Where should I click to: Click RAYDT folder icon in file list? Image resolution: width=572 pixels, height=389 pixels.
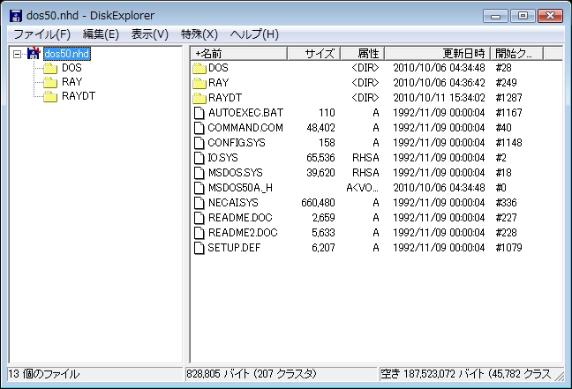click(199, 98)
